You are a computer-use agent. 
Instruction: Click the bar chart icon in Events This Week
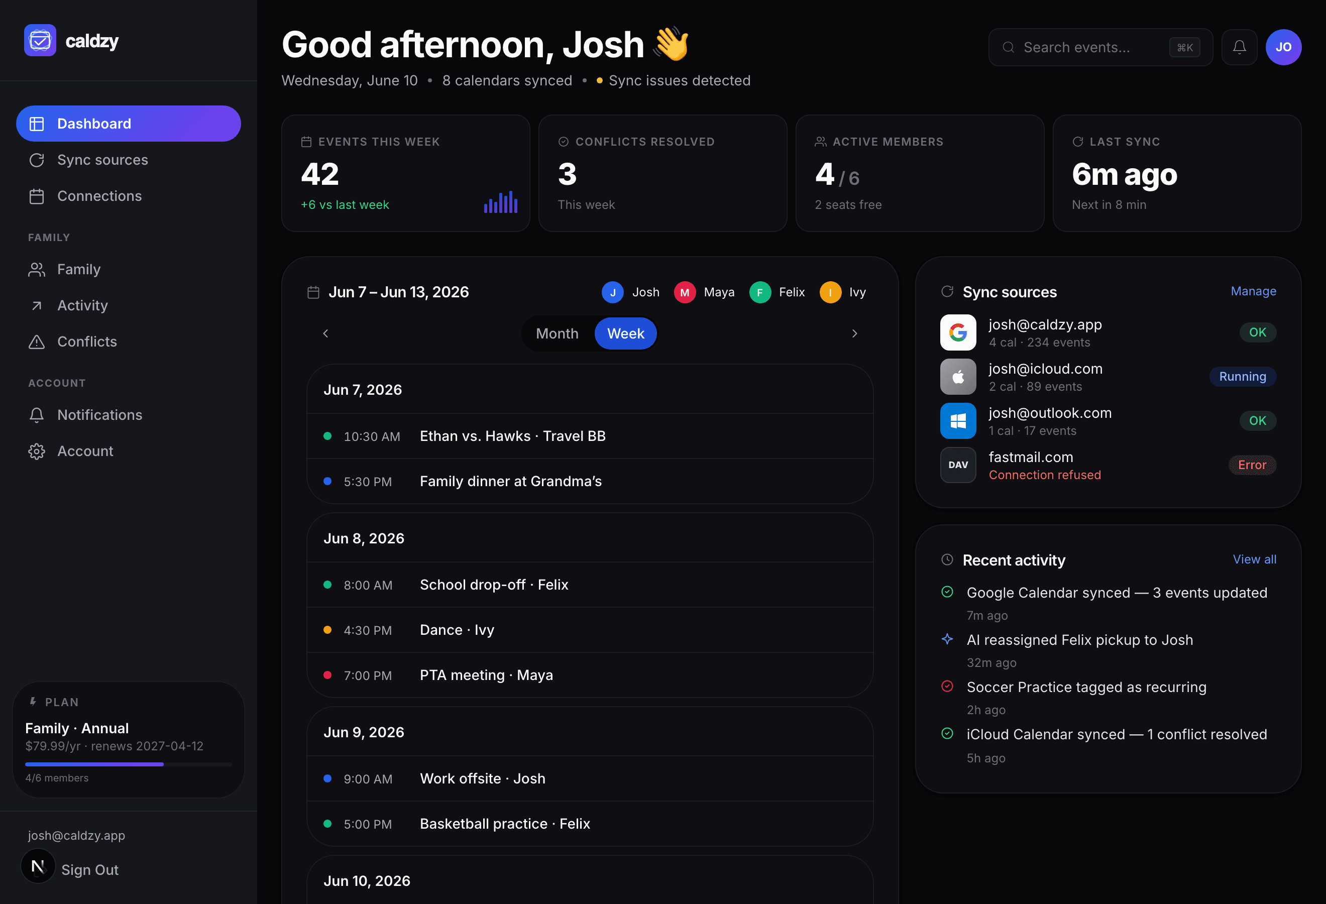pos(500,202)
